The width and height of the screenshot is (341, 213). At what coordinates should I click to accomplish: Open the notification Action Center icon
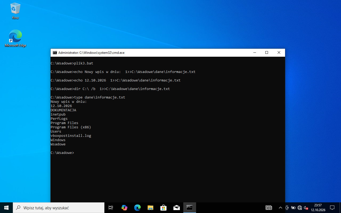pyautogui.click(x=332, y=208)
